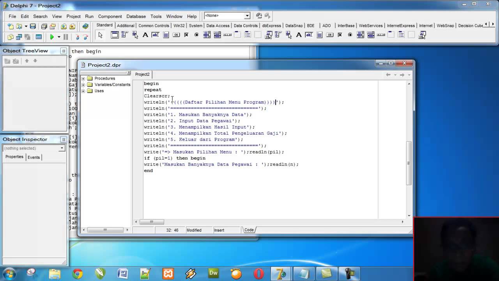
Task: Pick the PopupMenu component in palette
Action: (135, 35)
